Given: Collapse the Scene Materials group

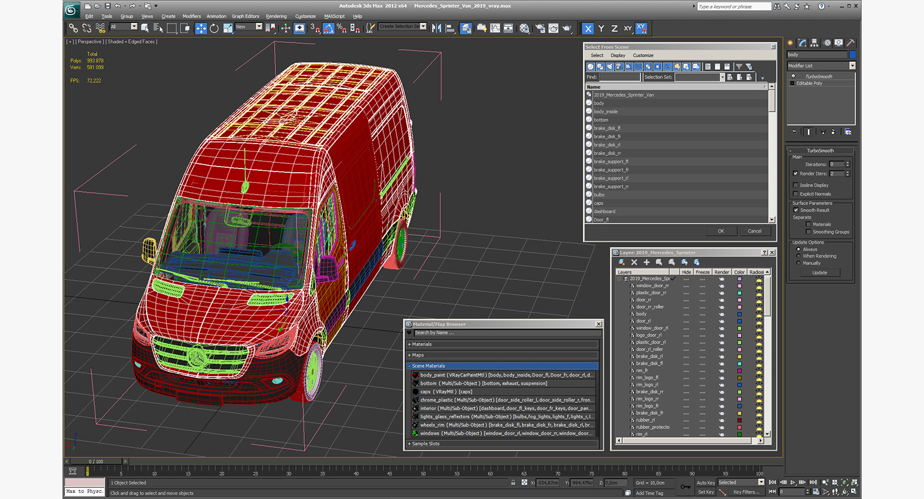Looking at the screenshot, I should point(503,366).
